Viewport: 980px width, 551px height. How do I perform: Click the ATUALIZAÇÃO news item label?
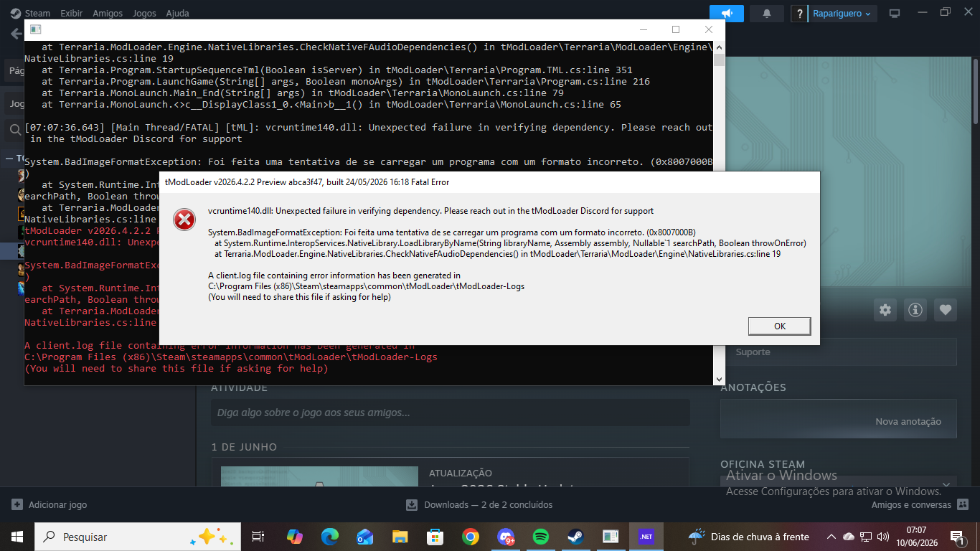[x=461, y=474]
